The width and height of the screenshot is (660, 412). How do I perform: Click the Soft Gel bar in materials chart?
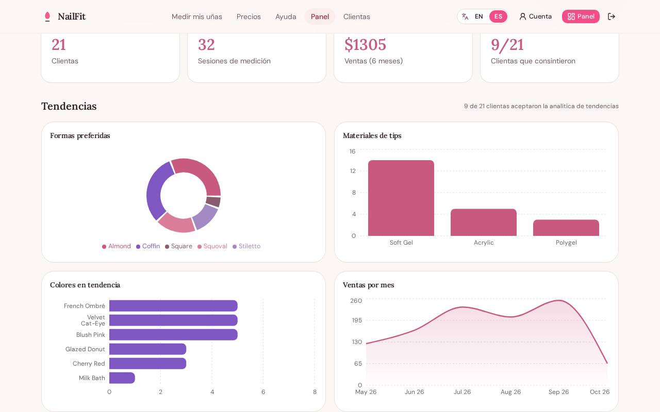click(401, 198)
